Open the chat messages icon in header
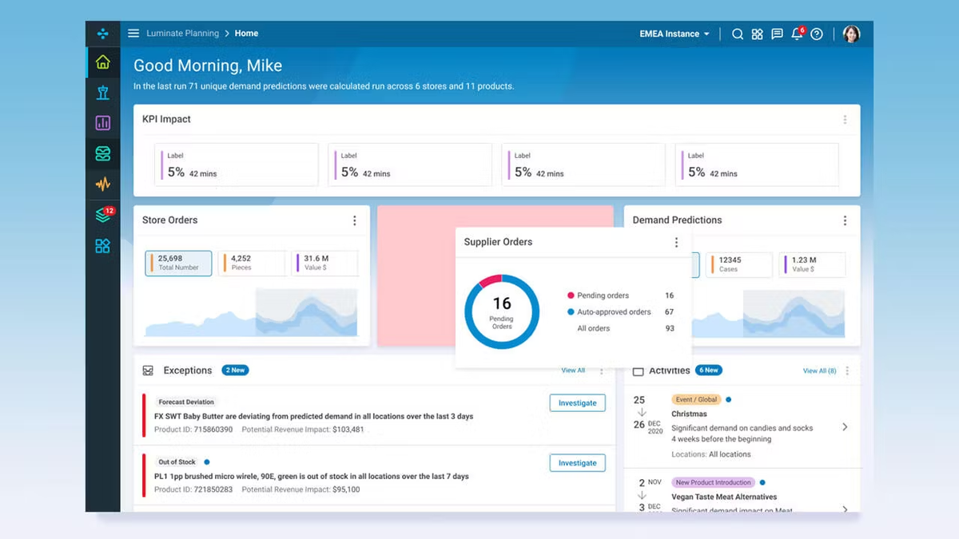The width and height of the screenshot is (959, 539). (x=777, y=34)
